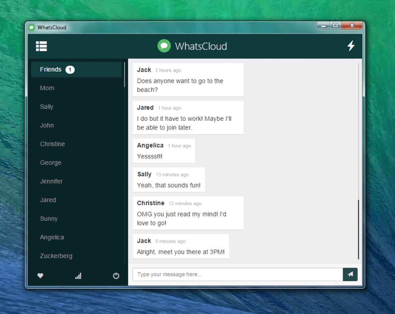Select Christine's reply message
Screen dimensions: 395x314
click(188, 213)
